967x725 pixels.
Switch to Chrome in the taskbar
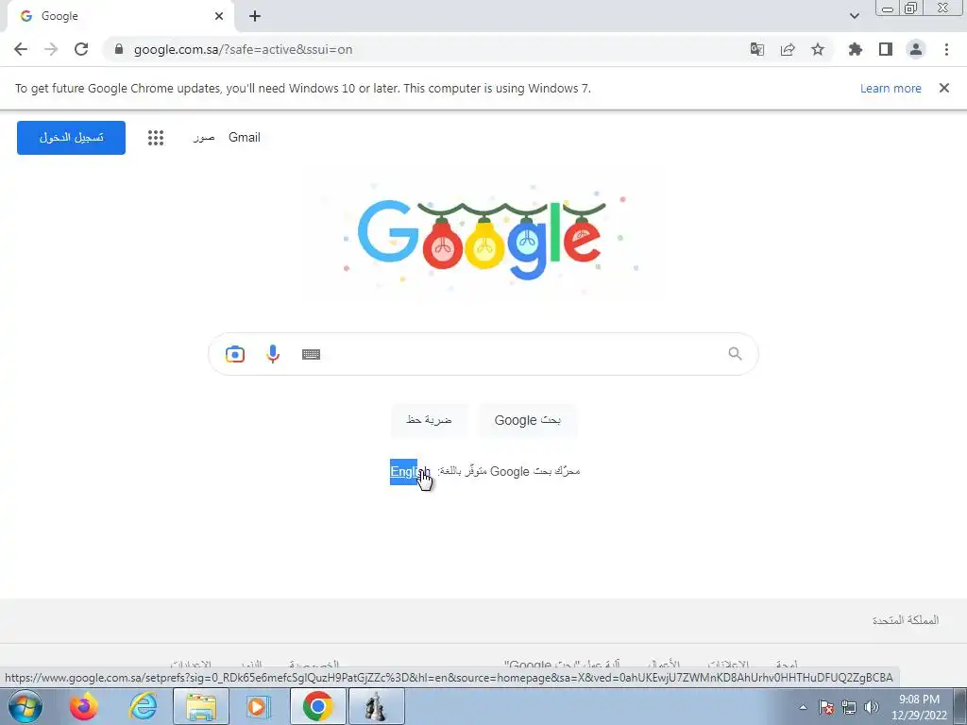tap(317, 706)
